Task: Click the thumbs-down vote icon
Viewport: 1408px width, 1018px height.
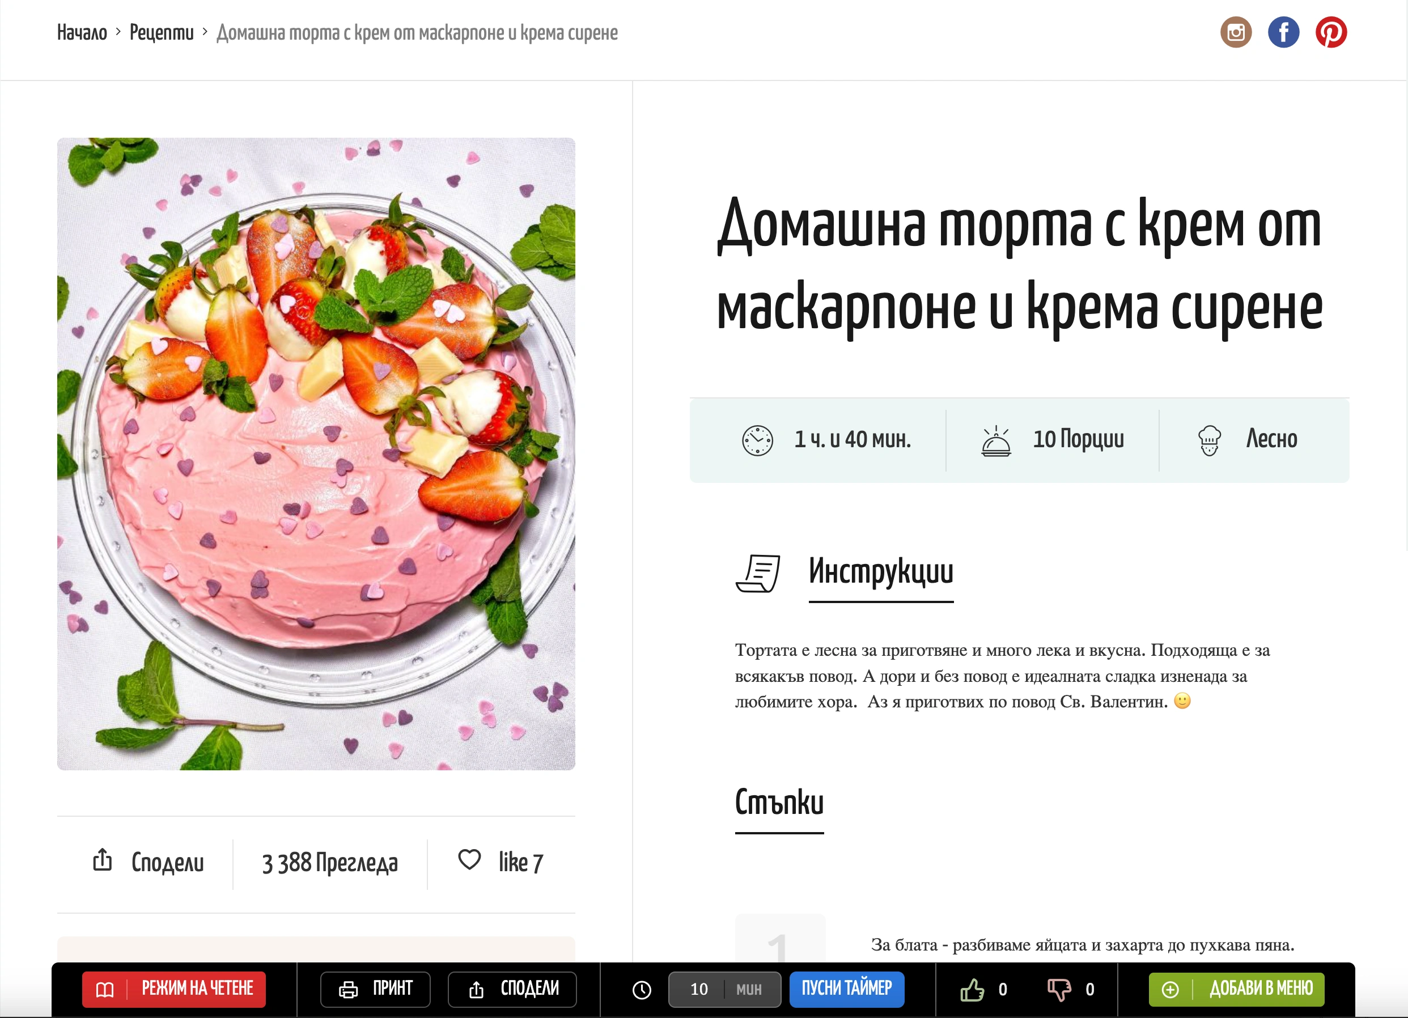Action: pyautogui.click(x=1059, y=990)
